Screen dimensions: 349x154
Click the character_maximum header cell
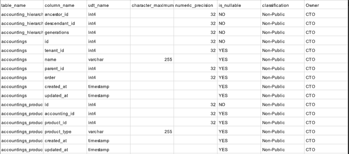(152, 5)
